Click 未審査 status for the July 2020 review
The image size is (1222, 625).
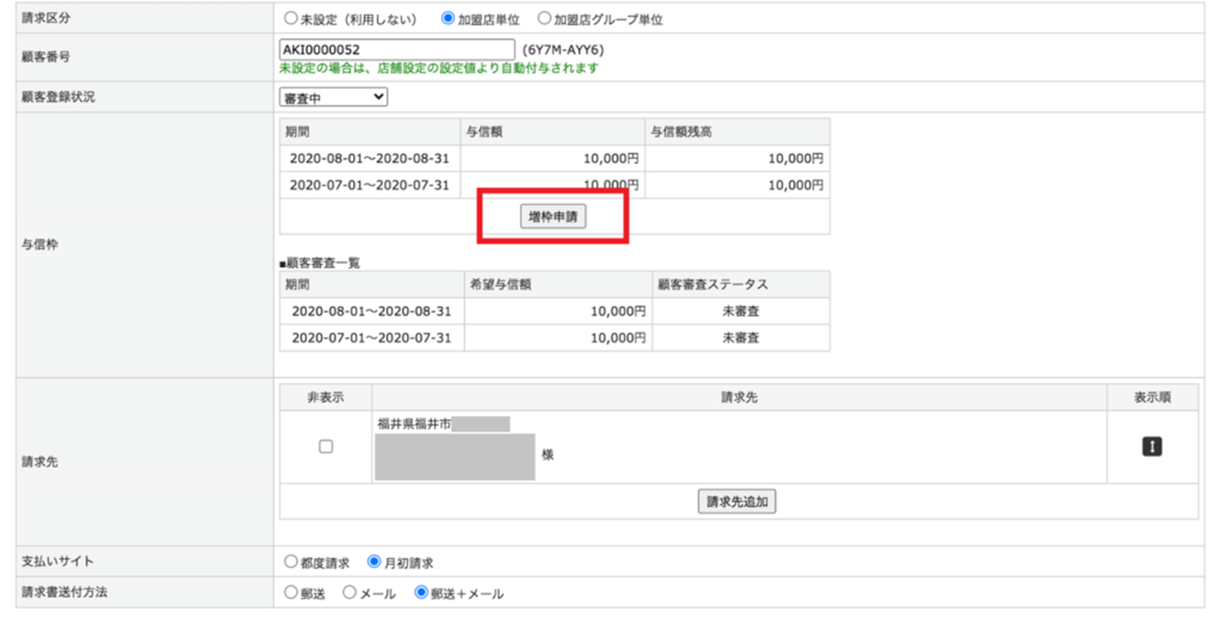pyautogui.click(x=741, y=338)
